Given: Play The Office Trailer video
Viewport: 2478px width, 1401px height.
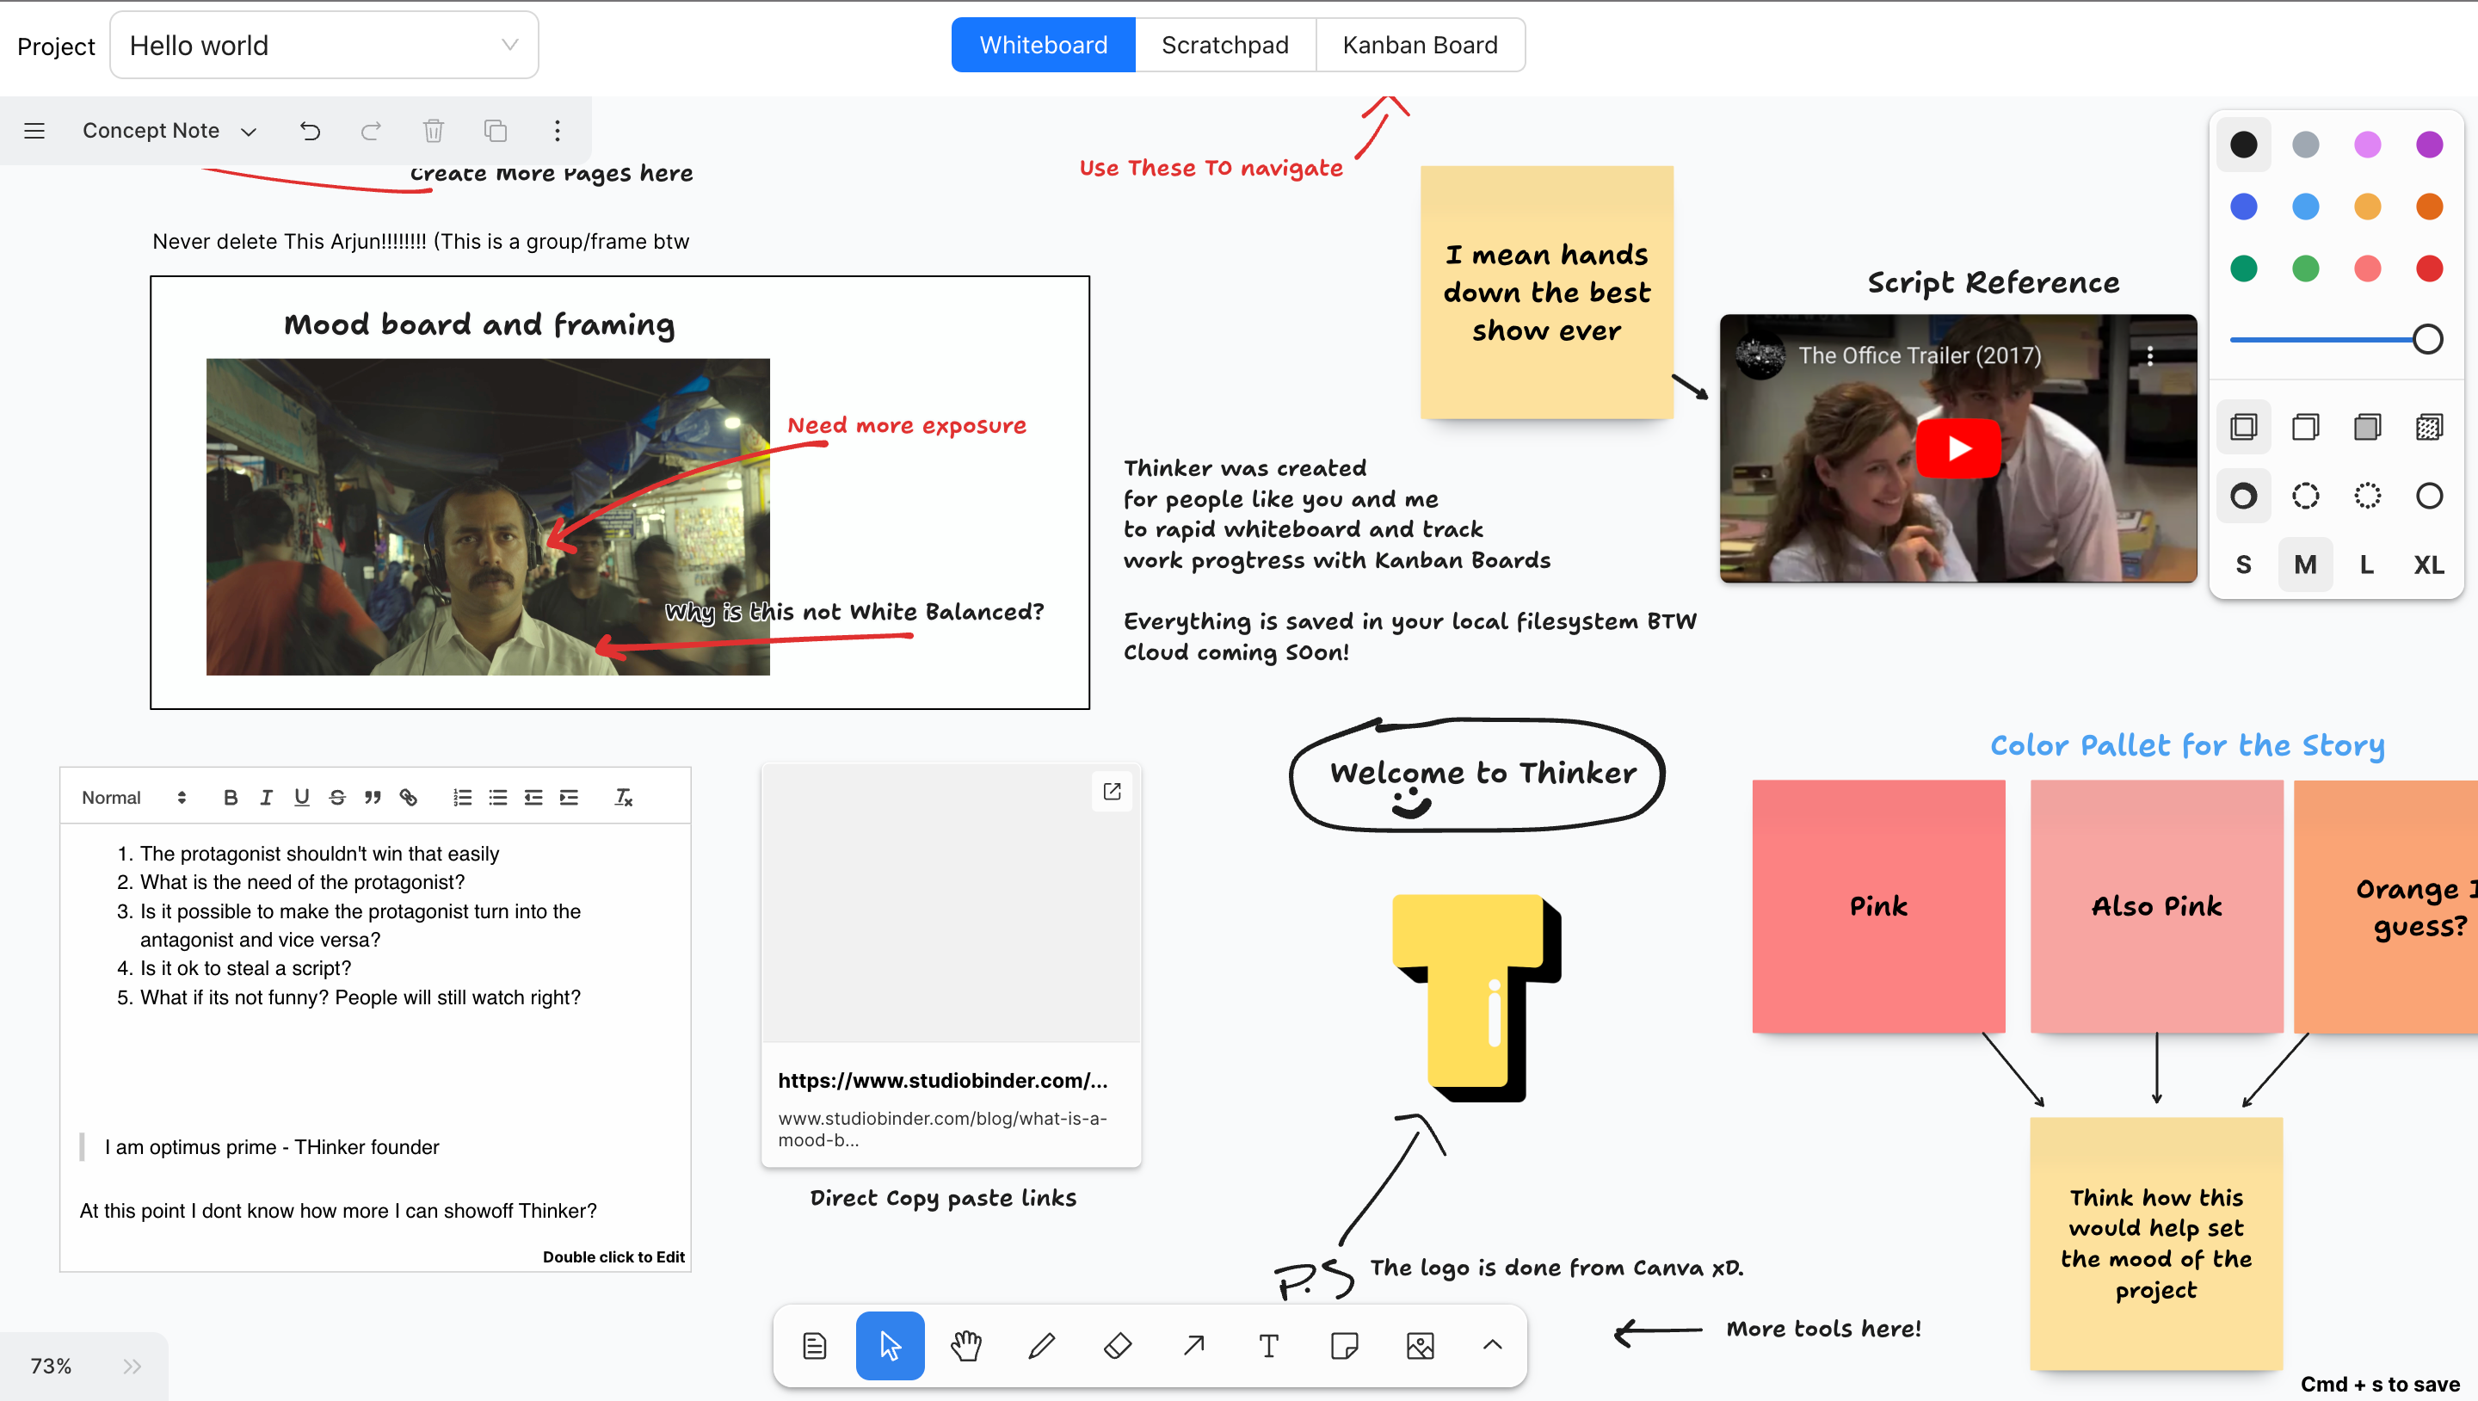Looking at the screenshot, I should click(x=1958, y=447).
